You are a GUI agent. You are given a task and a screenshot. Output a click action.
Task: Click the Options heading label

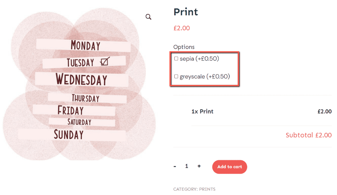(x=184, y=47)
